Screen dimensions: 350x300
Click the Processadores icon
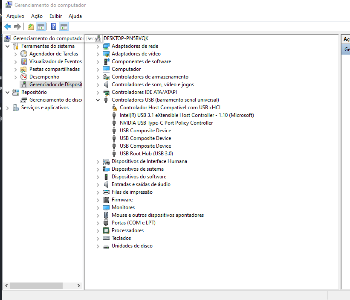click(x=106, y=230)
